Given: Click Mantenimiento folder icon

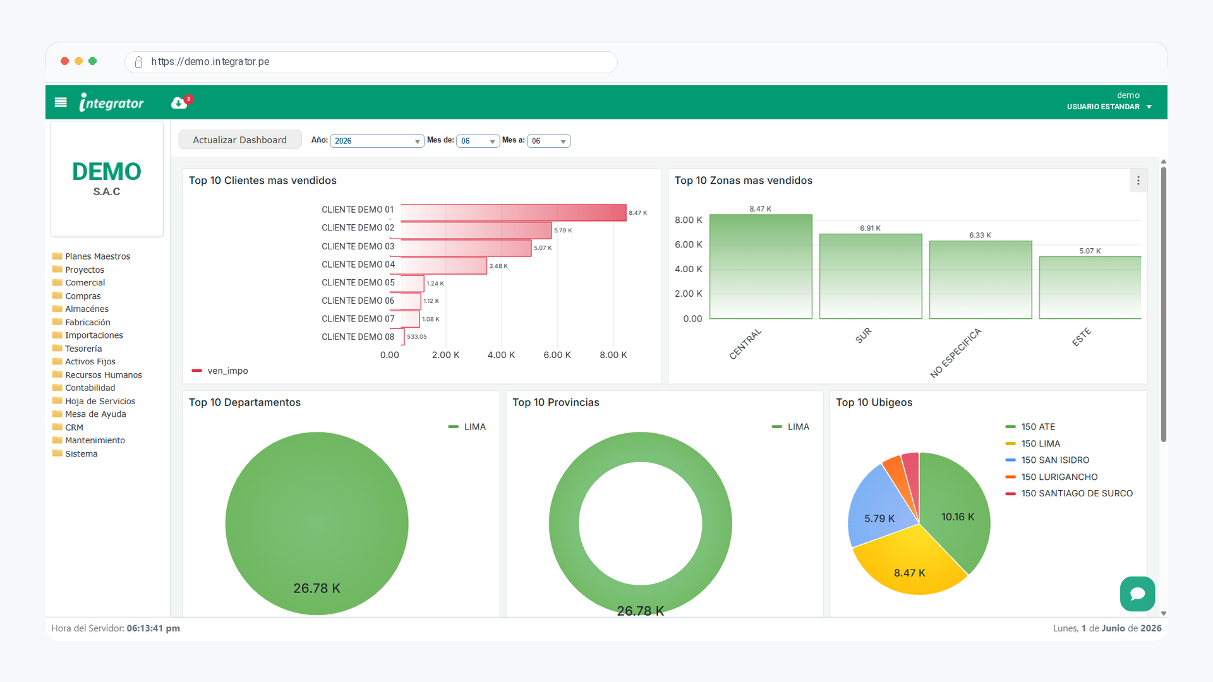Looking at the screenshot, I should click(x=57, y=440).
